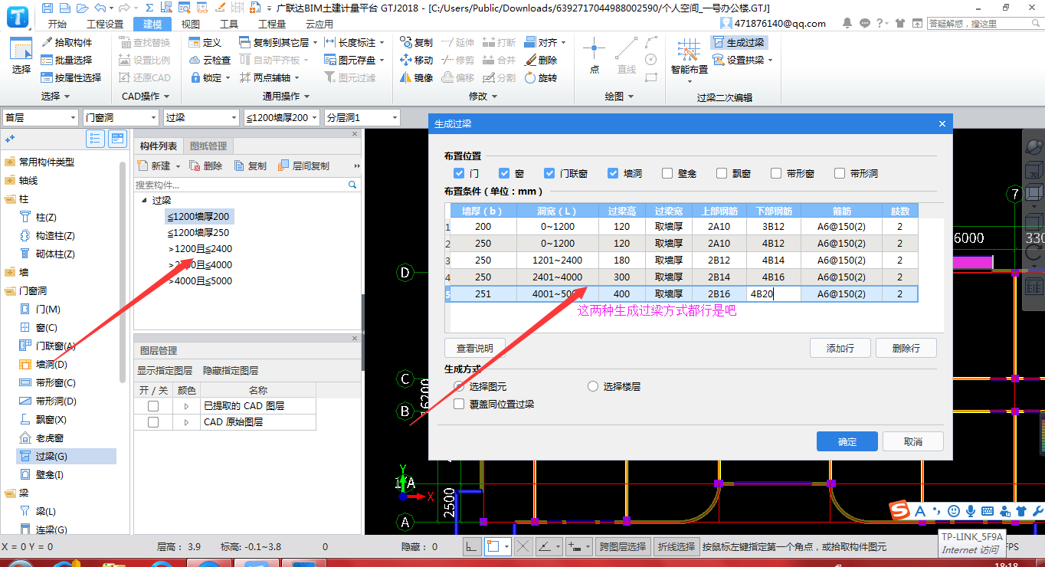Open the ≤1200墙厚200 component dropdown
This screenshot has height=567, width=1045.
pos(282,117)
